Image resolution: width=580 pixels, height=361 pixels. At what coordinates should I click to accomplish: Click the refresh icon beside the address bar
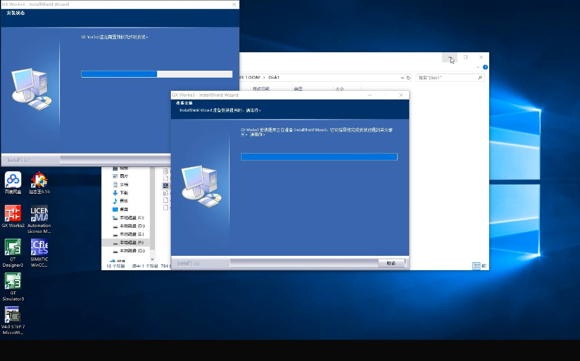point(409,78)
